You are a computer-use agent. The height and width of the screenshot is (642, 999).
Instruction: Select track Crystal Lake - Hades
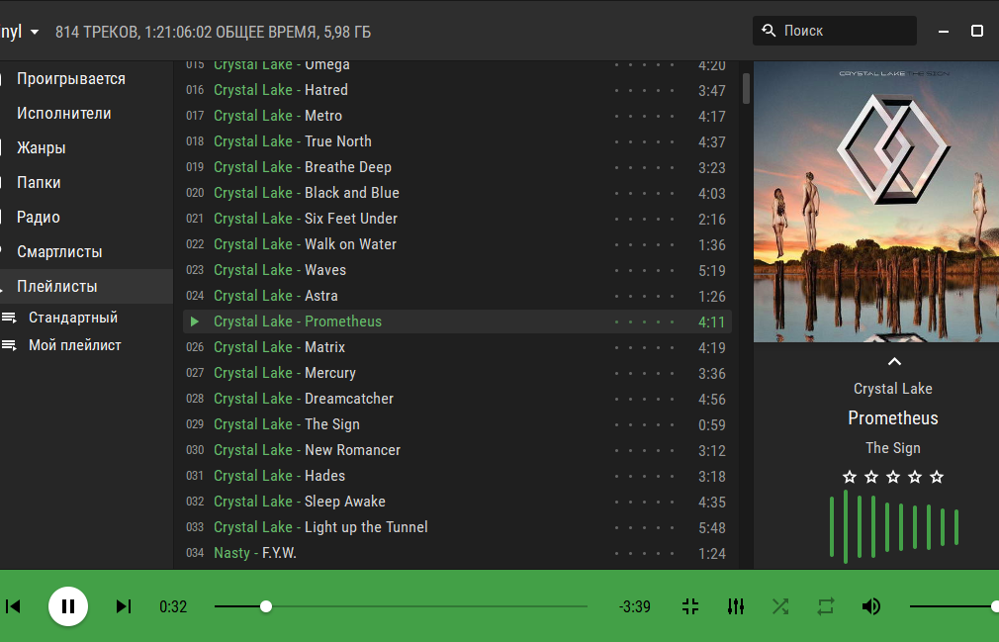[457, 476]
